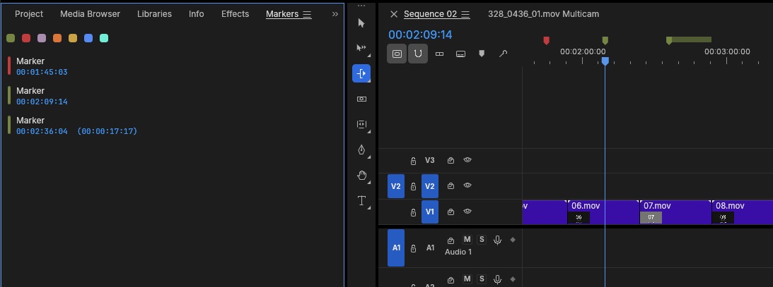The height and width of the screenshot is (287, 773).
Task: Target the V1 track header
Action: [430, 212]
